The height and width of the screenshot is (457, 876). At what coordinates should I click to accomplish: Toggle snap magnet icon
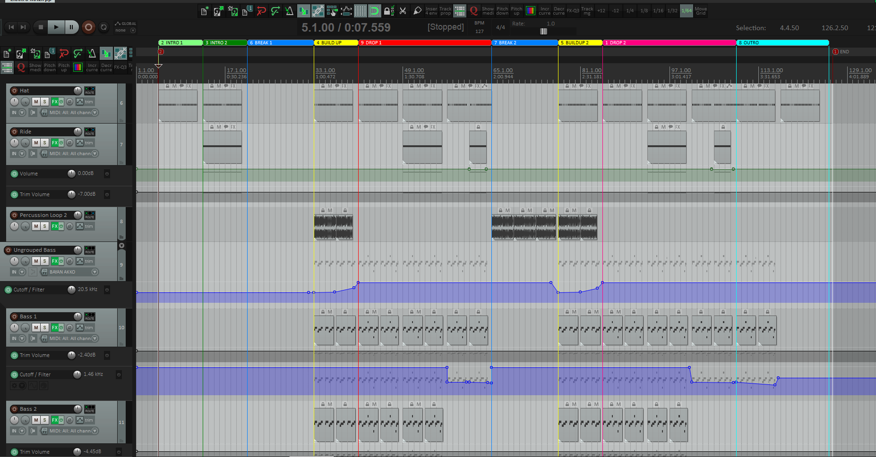pos(375,11)
